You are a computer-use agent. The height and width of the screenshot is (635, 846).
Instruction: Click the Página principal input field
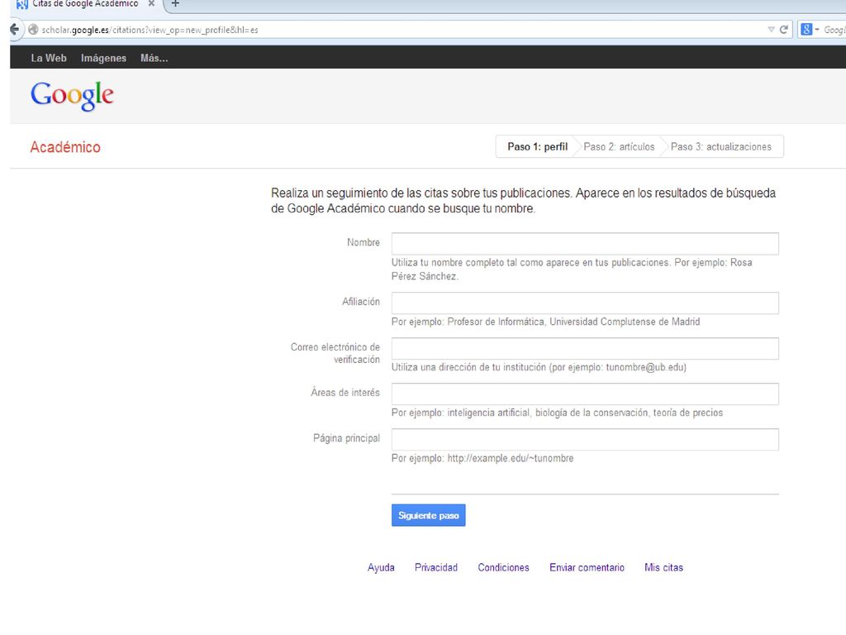585,439
